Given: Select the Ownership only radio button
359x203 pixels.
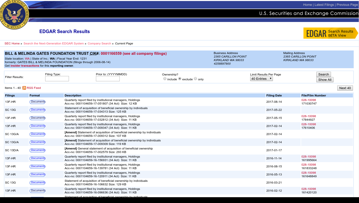Looking at the screenshot, I should pyautogui.click(x=195, y=79).
